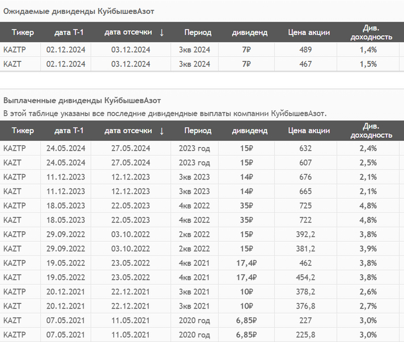Click KAZTP ticker in 27.05.2024 row
404x342 pixels.
(14, 148)
